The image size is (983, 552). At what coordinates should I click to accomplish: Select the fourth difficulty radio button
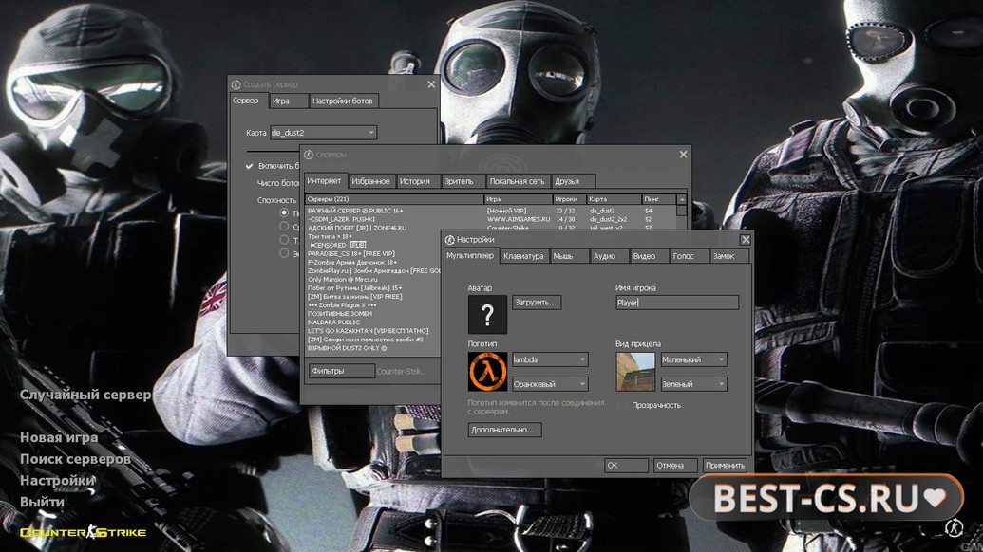(284, 253)
